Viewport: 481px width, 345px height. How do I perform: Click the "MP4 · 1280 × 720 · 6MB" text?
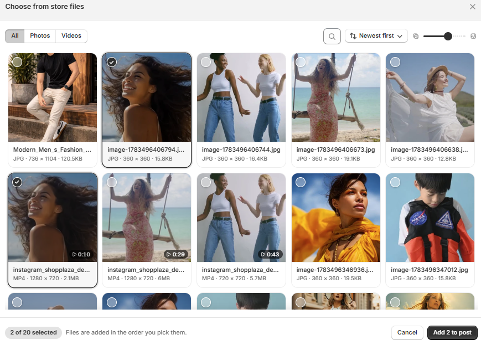point(139,279)
